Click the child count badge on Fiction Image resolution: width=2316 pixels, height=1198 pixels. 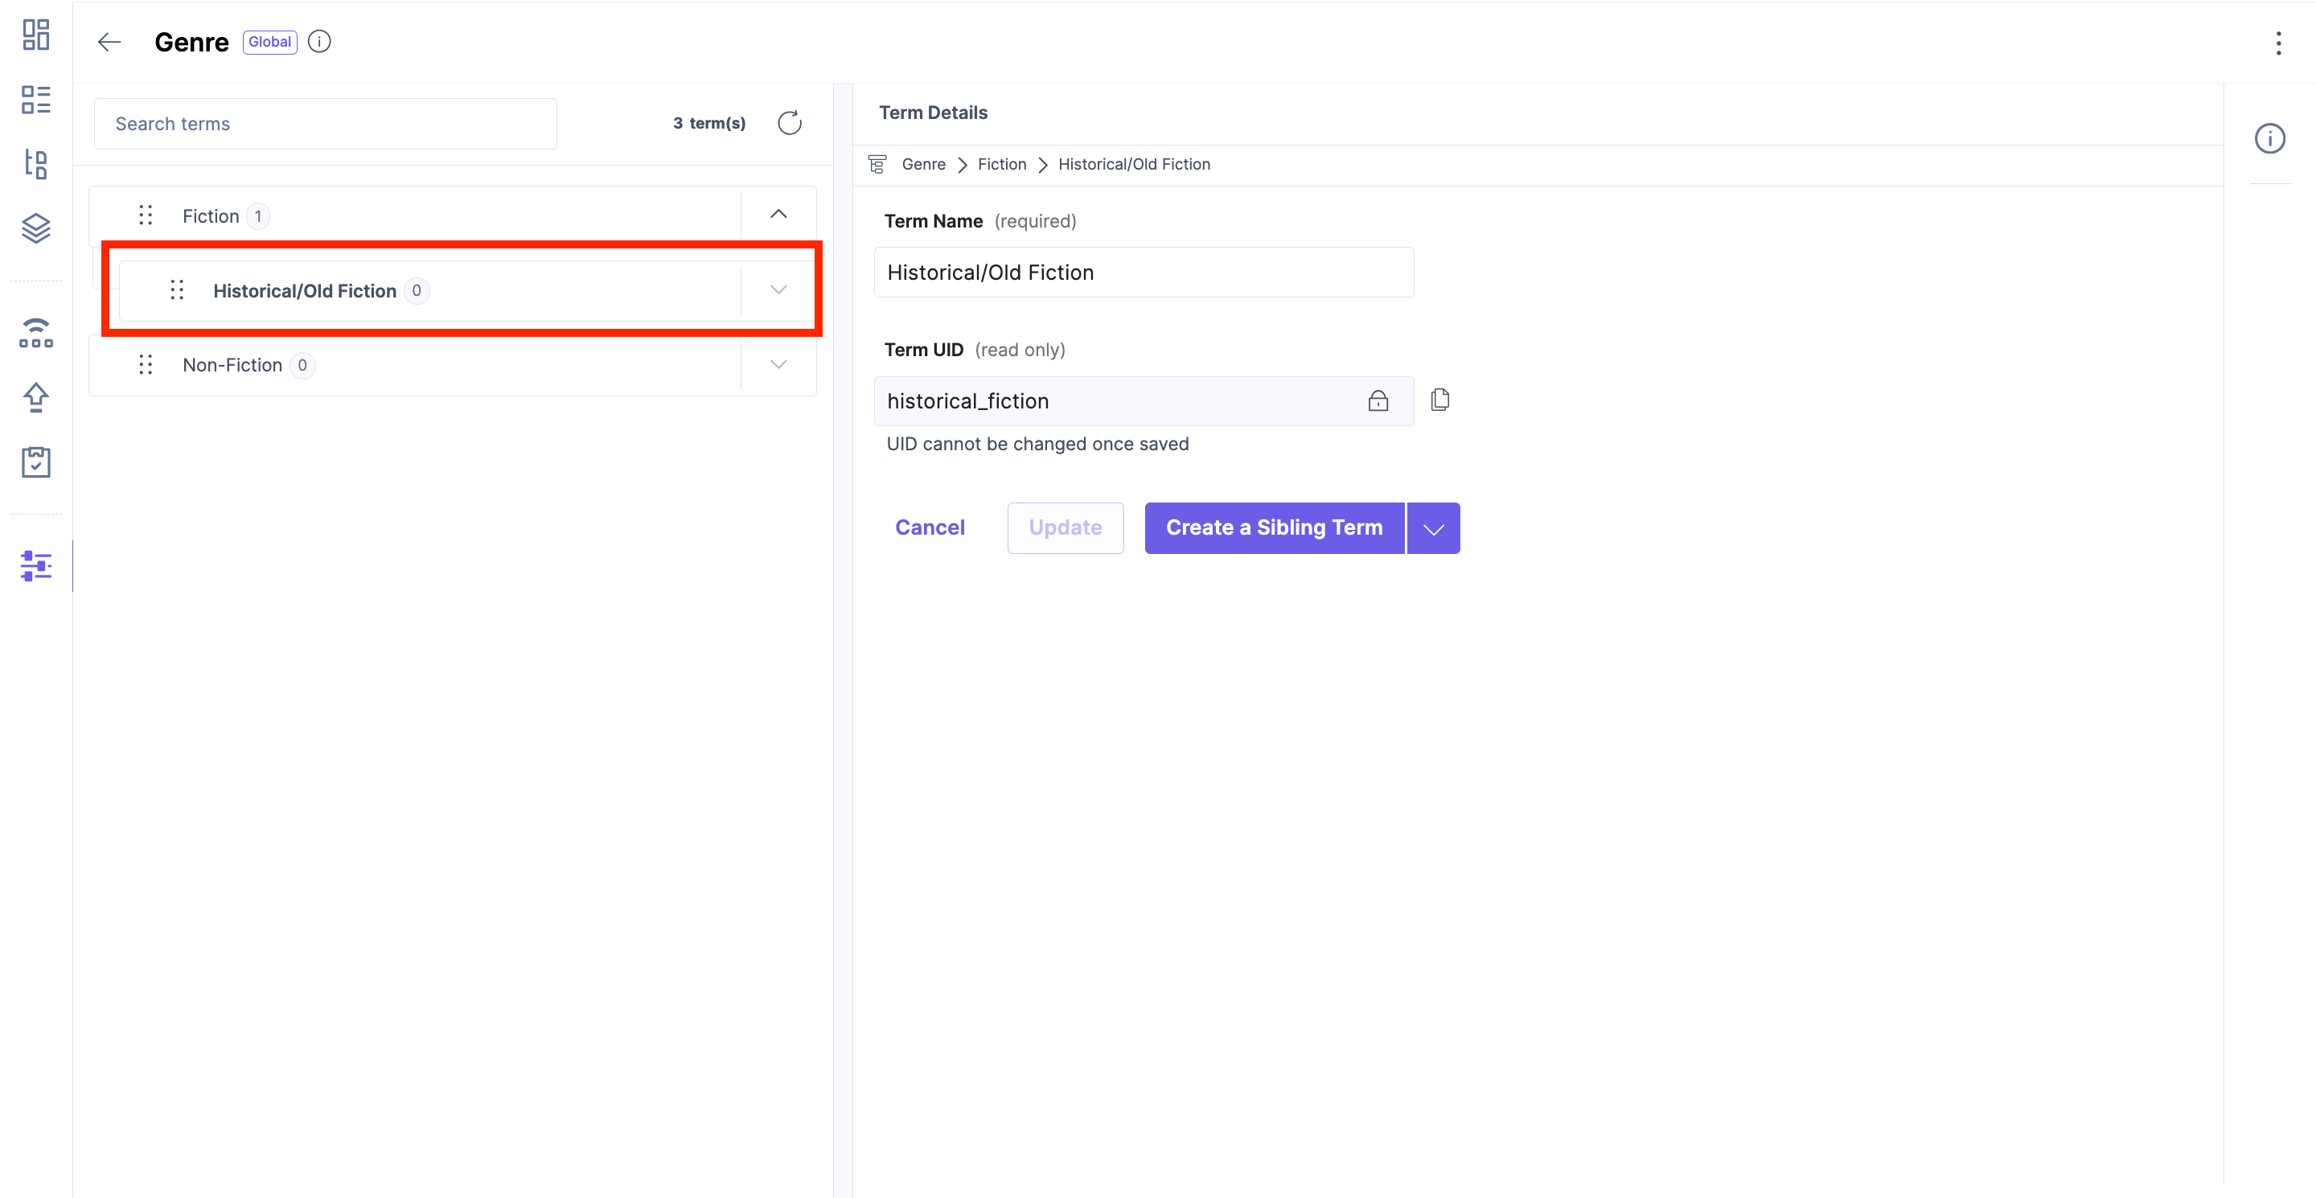pyautogui.click(x=258, y=216)
